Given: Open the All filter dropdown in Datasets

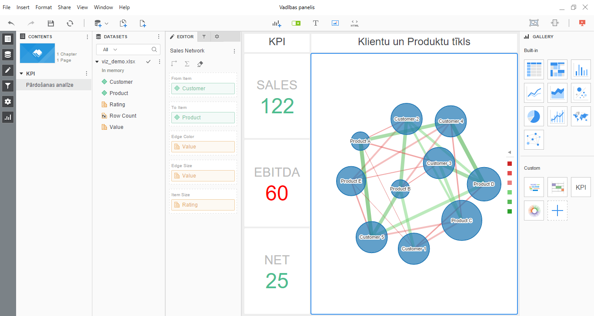Looking at the screenshot, I should pyautogui.click(x=110, y=49).
